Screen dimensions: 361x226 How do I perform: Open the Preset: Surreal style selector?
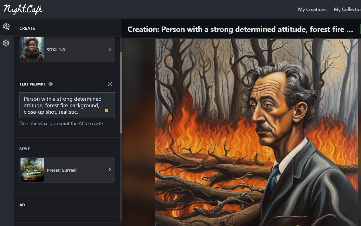pos(67,170)
